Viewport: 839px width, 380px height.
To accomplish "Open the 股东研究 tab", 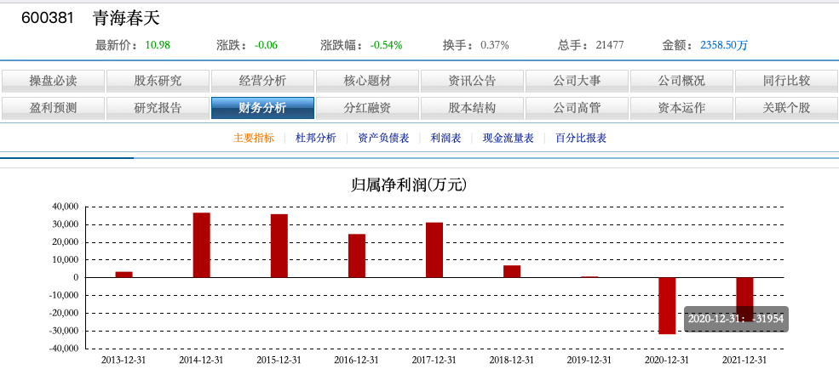I will point(158,81).
